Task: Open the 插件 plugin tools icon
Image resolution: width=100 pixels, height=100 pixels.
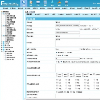Action: tap(59, 2)
